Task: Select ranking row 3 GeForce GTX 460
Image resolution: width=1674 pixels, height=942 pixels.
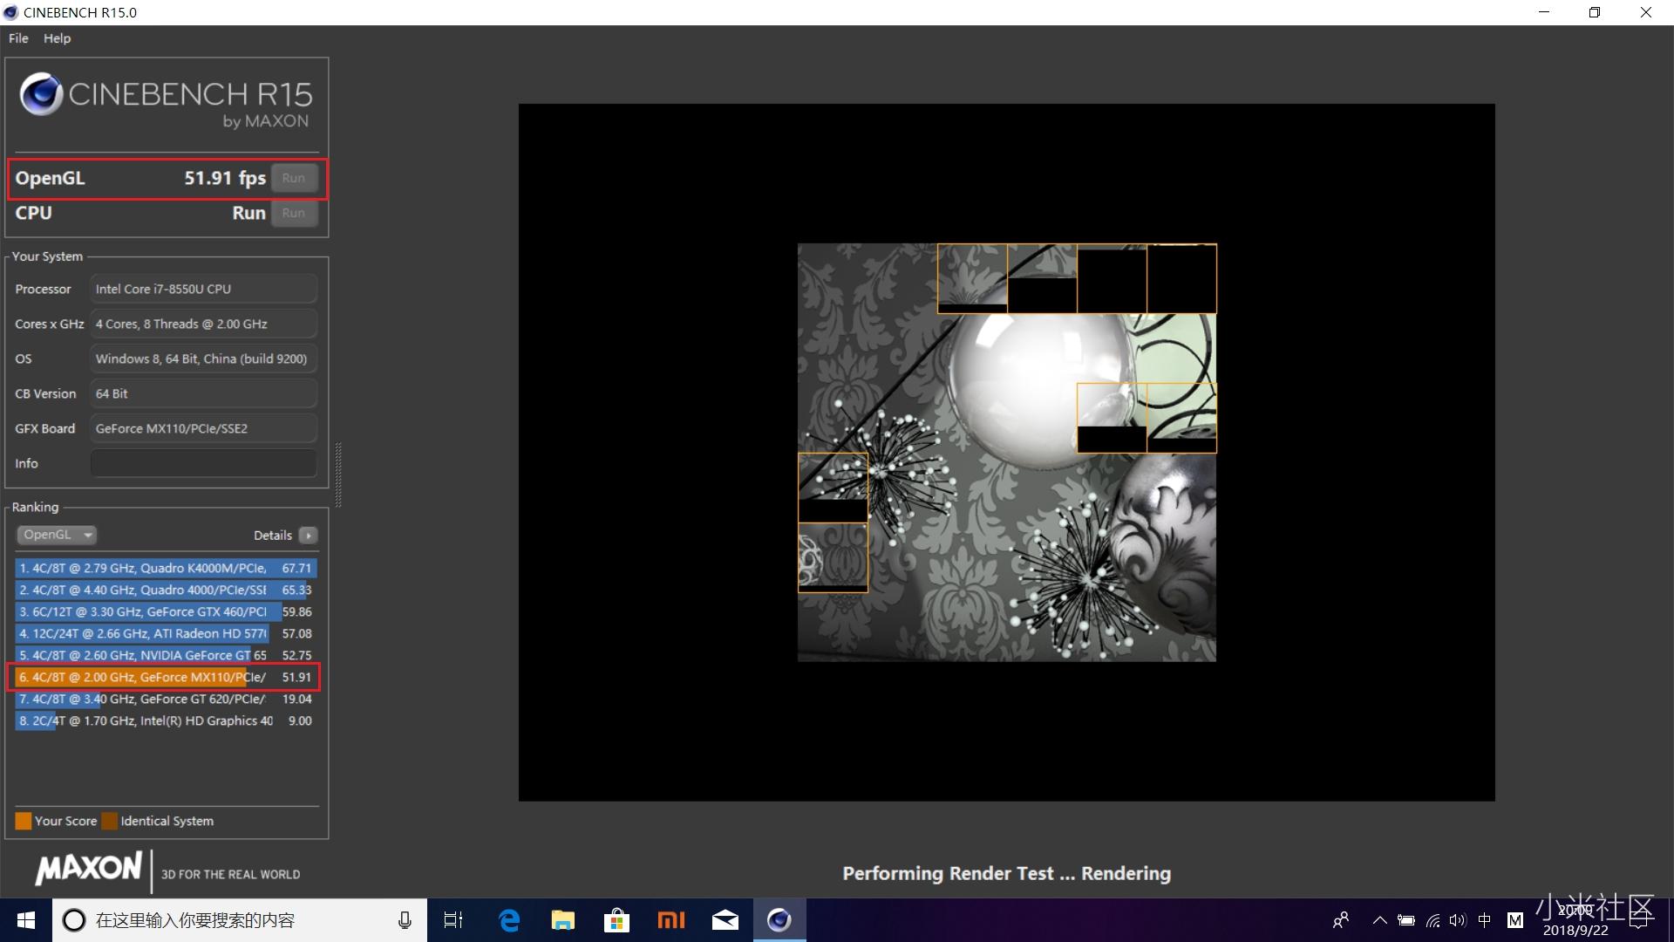Action: [x=166, y=611]
